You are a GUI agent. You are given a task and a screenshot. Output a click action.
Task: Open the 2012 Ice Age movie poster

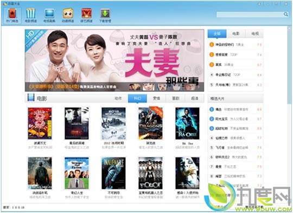click(x=113, y=123)
